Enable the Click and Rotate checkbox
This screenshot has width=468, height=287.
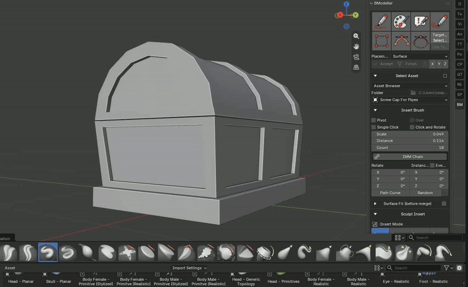(x=412, y=127)
